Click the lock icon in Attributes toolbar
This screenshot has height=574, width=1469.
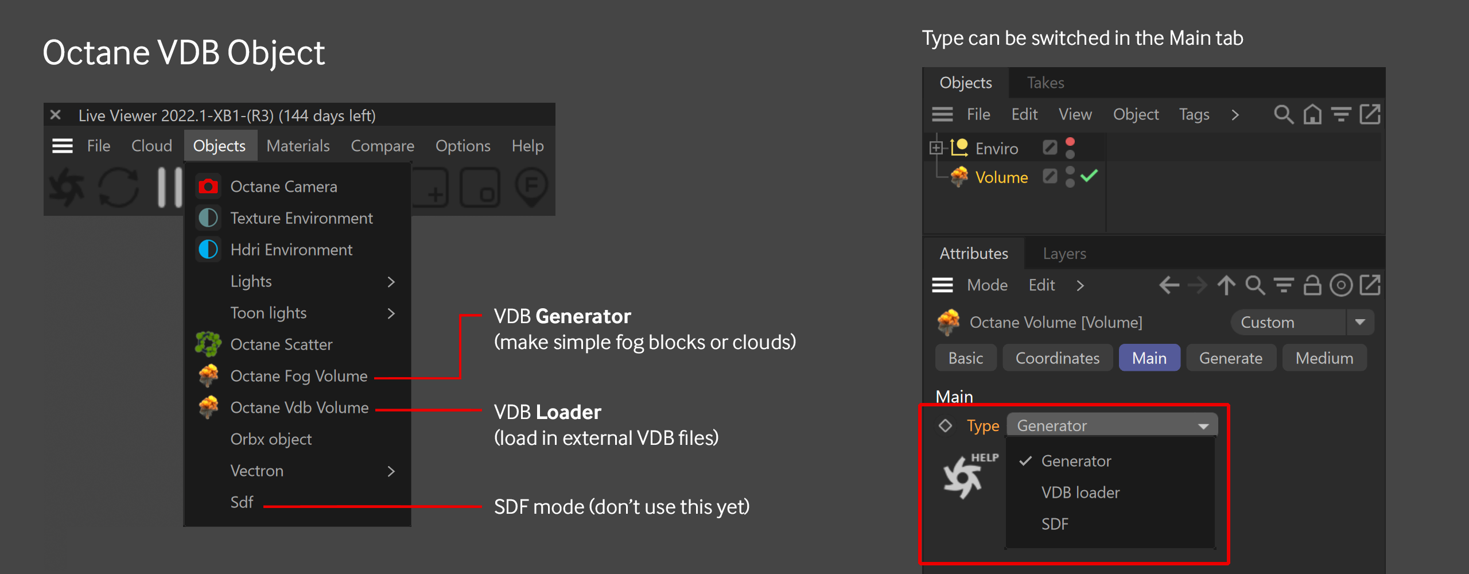tap(1312, 285)
